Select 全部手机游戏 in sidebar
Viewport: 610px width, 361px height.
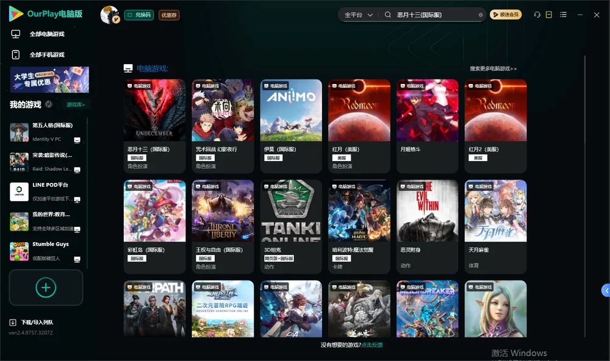47,54
